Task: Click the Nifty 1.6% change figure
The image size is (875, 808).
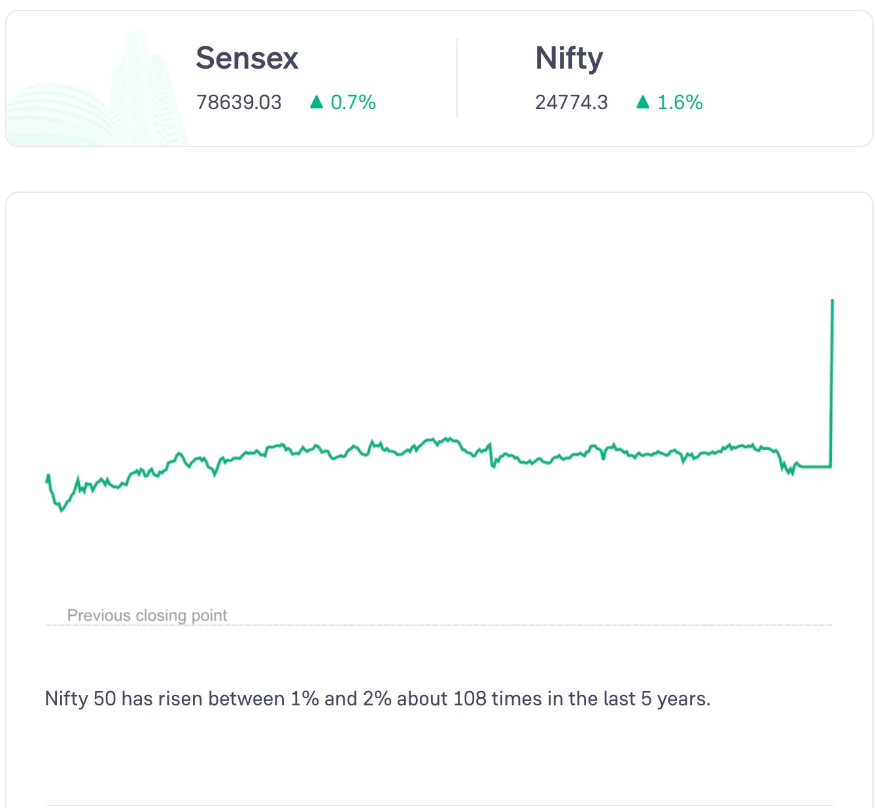Action: pos(680,103)
